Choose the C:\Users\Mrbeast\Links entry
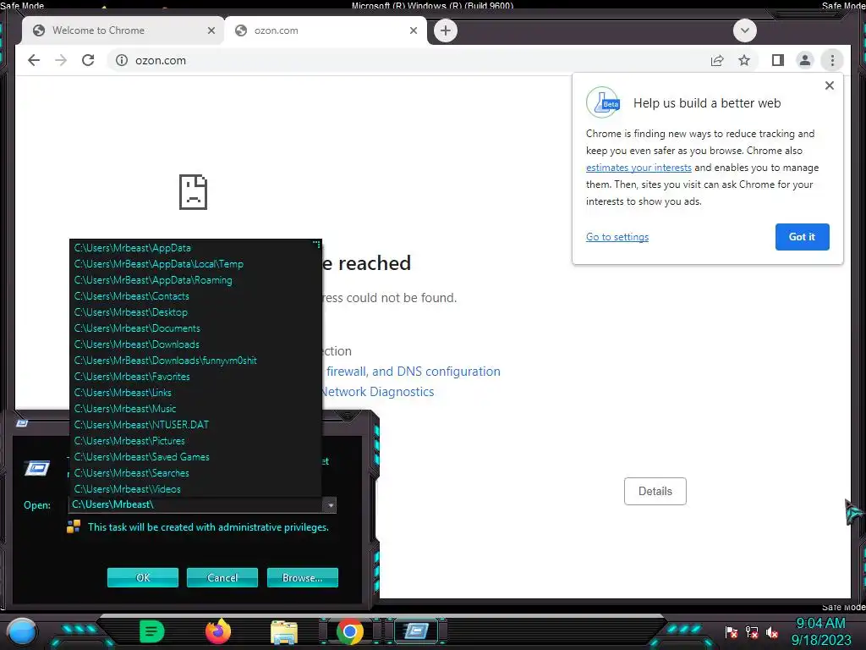Image resolution: width=866 pixels, height=650 pixels. click(x=195, y=392)
